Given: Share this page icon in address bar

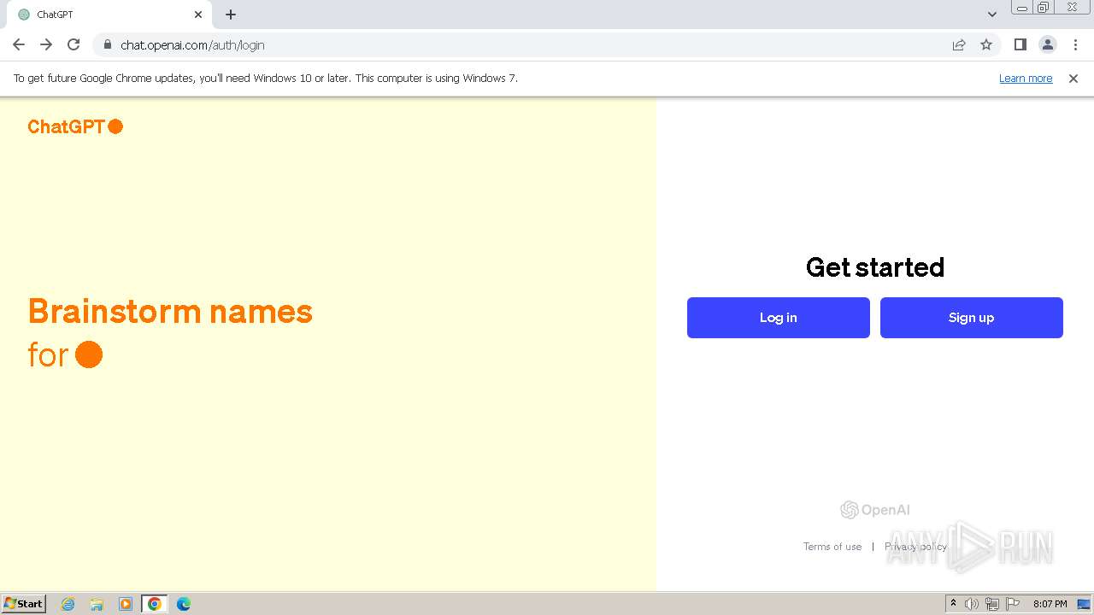Looking at the screenshot, I should click(959, 45).
